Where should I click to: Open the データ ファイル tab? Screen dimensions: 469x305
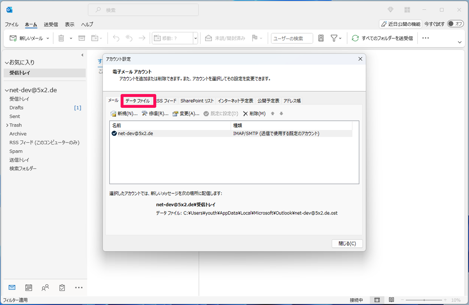point(137,101)
